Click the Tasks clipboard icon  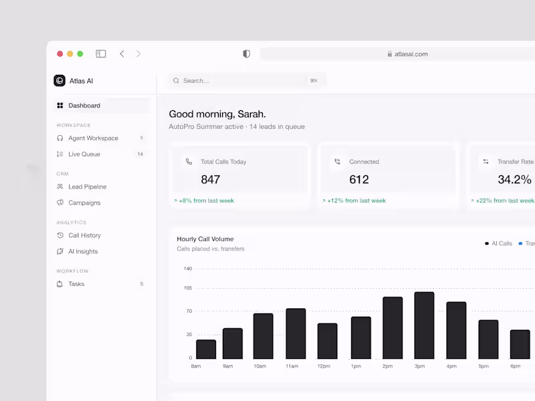click(60, 283)
